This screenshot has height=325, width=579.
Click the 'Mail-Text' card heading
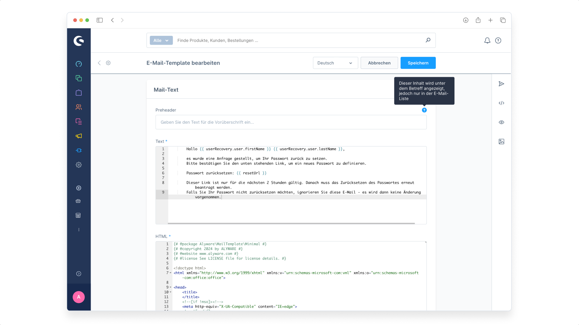tap(166, 90)
